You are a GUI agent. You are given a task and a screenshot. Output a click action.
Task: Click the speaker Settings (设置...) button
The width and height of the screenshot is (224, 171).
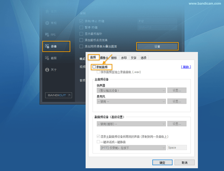[x=177, y=90]
